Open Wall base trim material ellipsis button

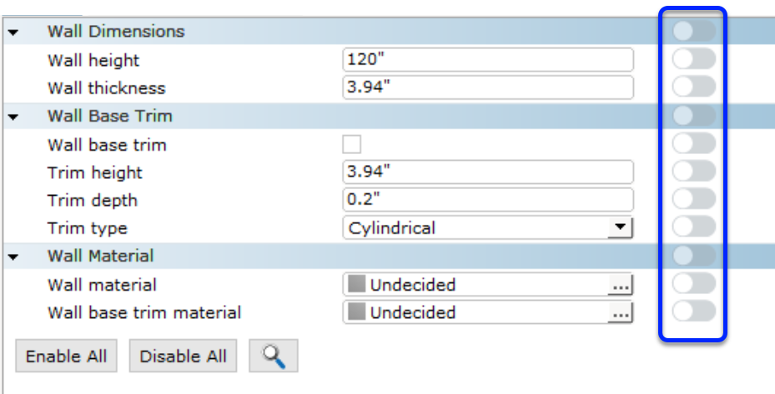pyautogui.click(x=621, y=312)
